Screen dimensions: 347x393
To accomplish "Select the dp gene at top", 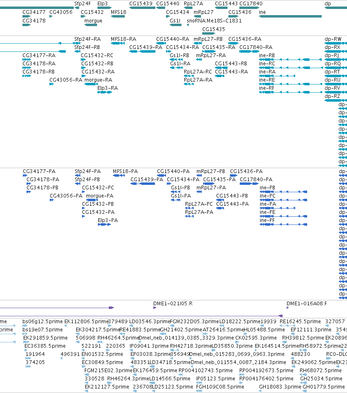I will [336, 8].
